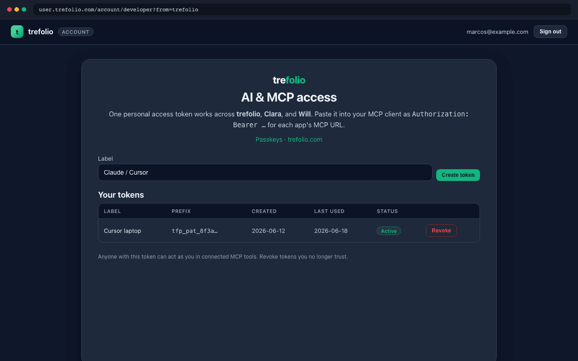This screenshot has height=361, width=578.
Task: Sign out of the account
Action: (550, 32)
